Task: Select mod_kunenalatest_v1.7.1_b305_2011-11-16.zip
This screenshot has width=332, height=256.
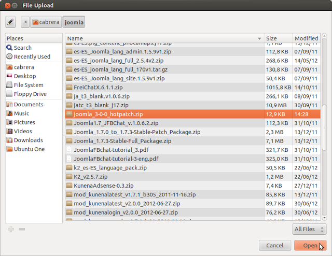Action: (x=192, y=194)
